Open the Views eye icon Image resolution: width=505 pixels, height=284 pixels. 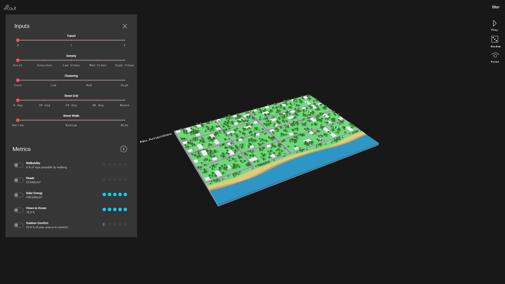pyautogui.click(x=495, y=55)
